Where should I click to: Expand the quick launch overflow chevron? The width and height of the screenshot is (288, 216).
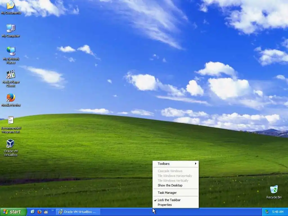[53, 210]
